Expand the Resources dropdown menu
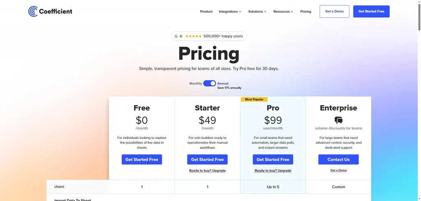The image size is (421, 201). 283,11
